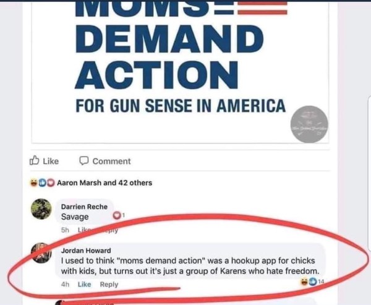The width and height of the screenshot is (371, 305).
Task: Click the thumbs-up Like icon under the post
Action: coord(35,160)
